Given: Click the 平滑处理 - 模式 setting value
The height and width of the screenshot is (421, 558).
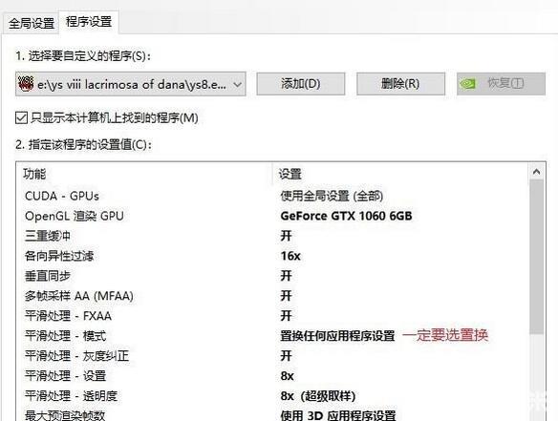Looking at the screenshot, I should pos(337,336).
